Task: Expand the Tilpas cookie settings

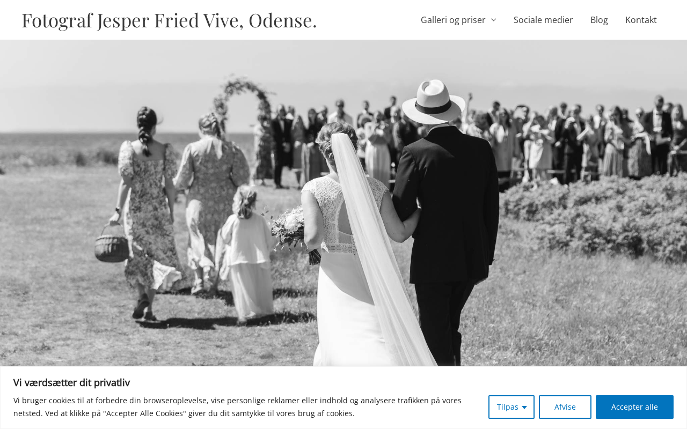Action: click(511, 407)
